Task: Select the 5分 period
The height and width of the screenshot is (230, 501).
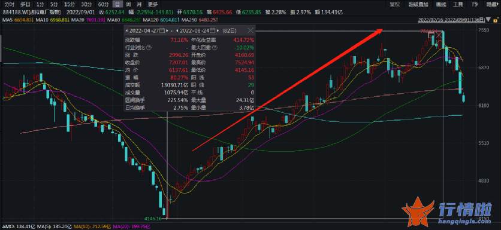Action: [x=54, y=4]
